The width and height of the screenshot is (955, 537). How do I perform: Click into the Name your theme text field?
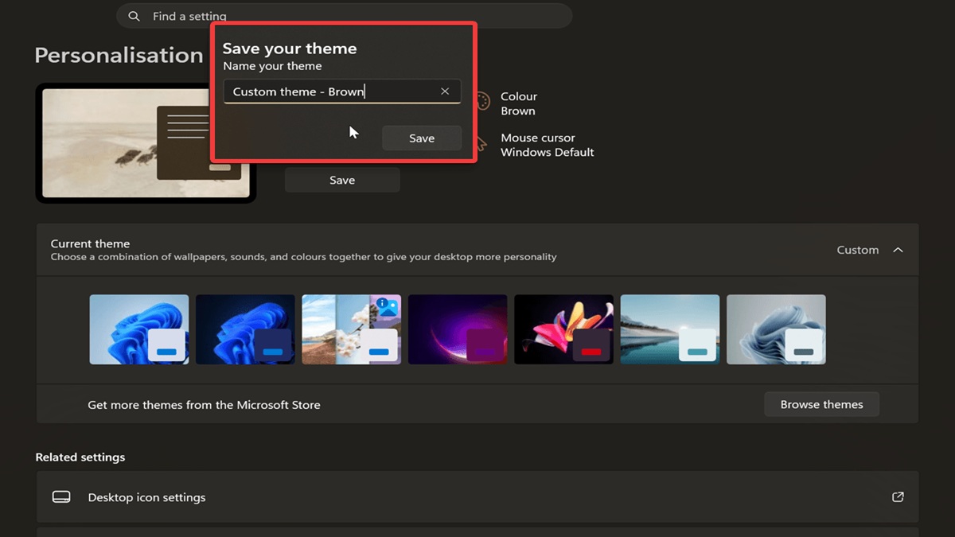coord(342,91)
